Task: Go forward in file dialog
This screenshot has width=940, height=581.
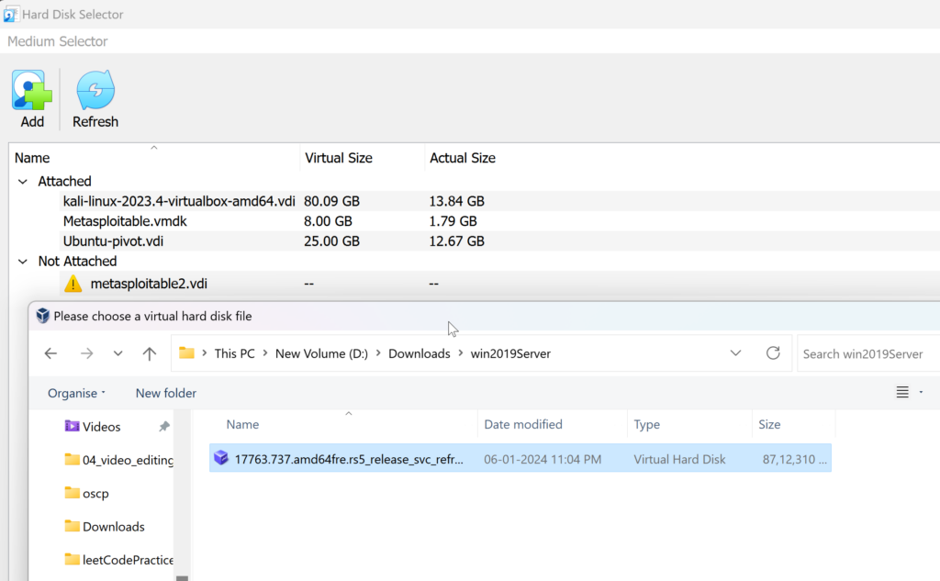Action: 87,353
